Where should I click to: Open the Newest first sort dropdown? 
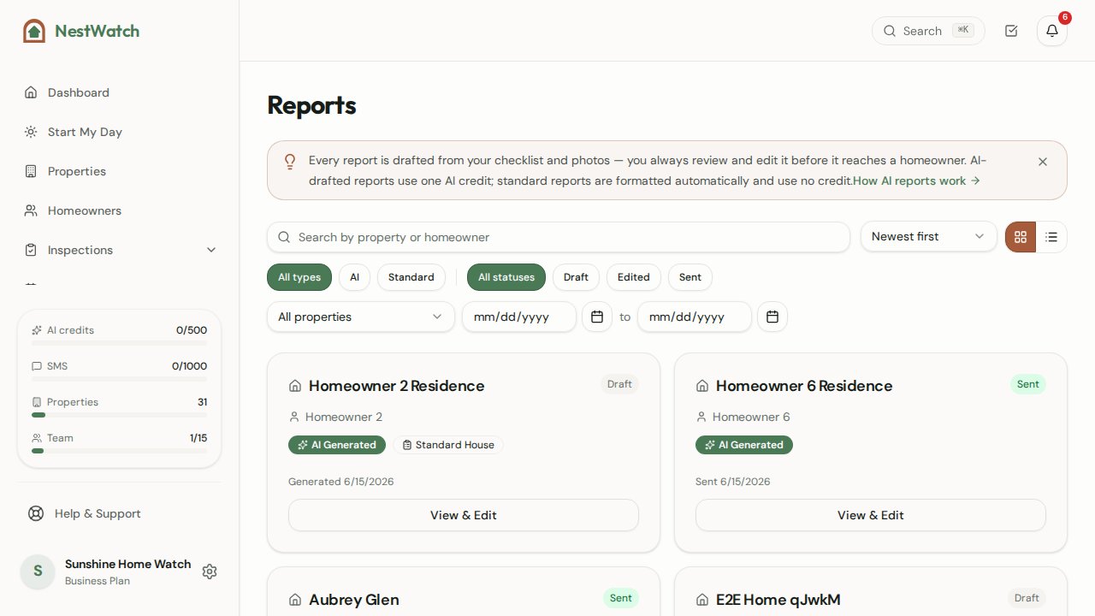pos(929,236)
